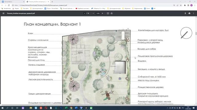Click the 'Водоем' label

142,61
